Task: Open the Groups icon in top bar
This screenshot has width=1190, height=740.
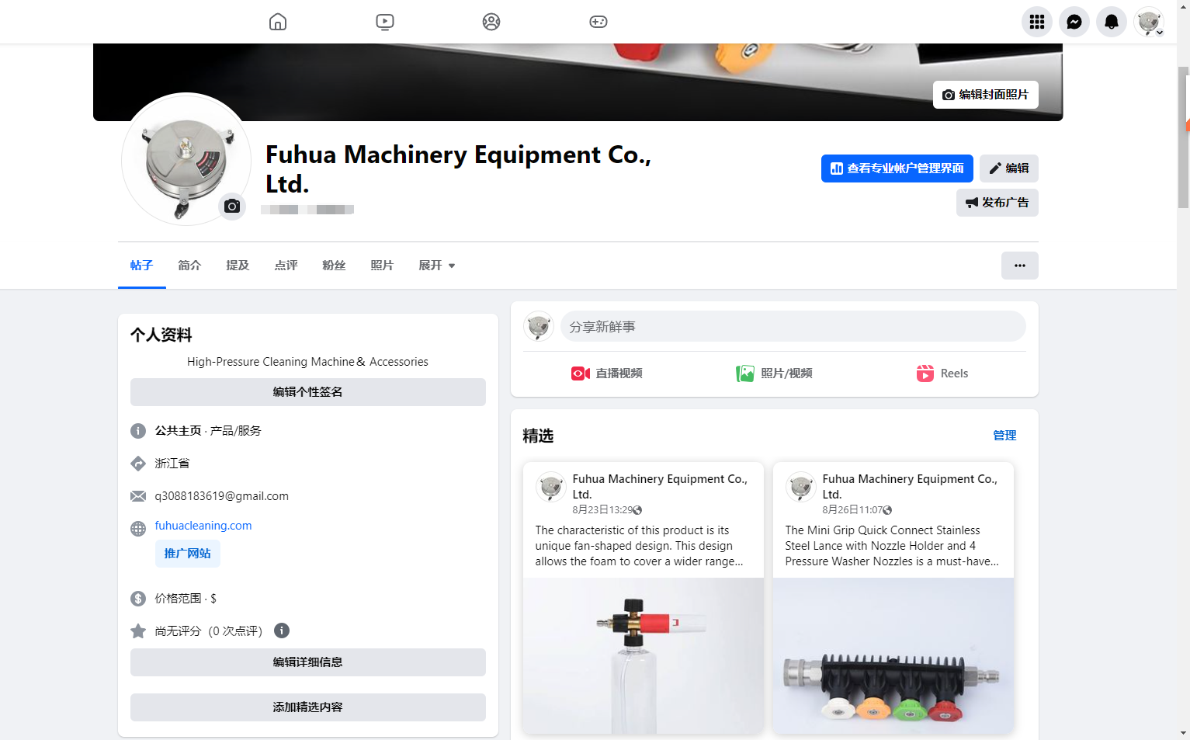Action: [491, 22]
